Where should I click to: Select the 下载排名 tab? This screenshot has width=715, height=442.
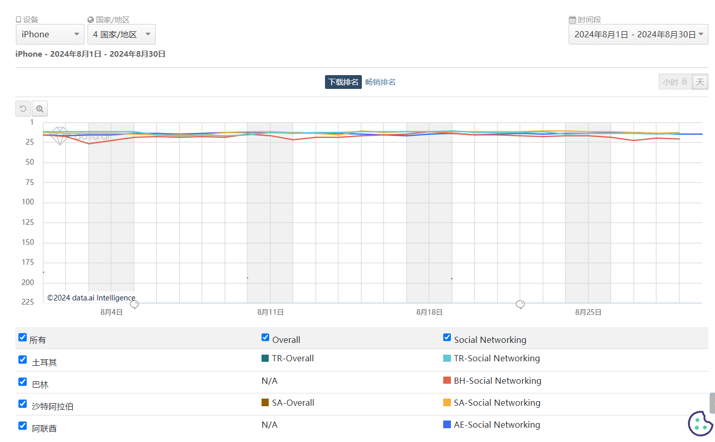[343, 82]
